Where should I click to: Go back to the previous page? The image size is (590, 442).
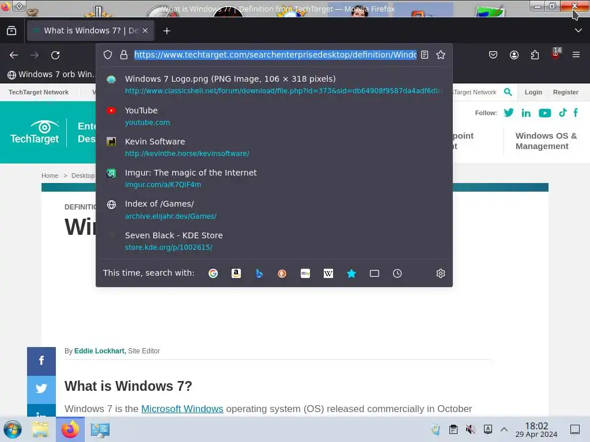[14, 55]
